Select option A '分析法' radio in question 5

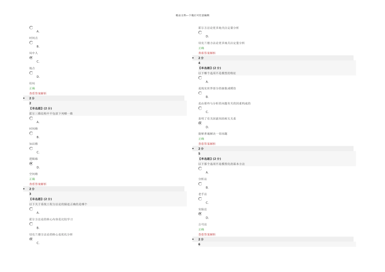click(200, 169)
